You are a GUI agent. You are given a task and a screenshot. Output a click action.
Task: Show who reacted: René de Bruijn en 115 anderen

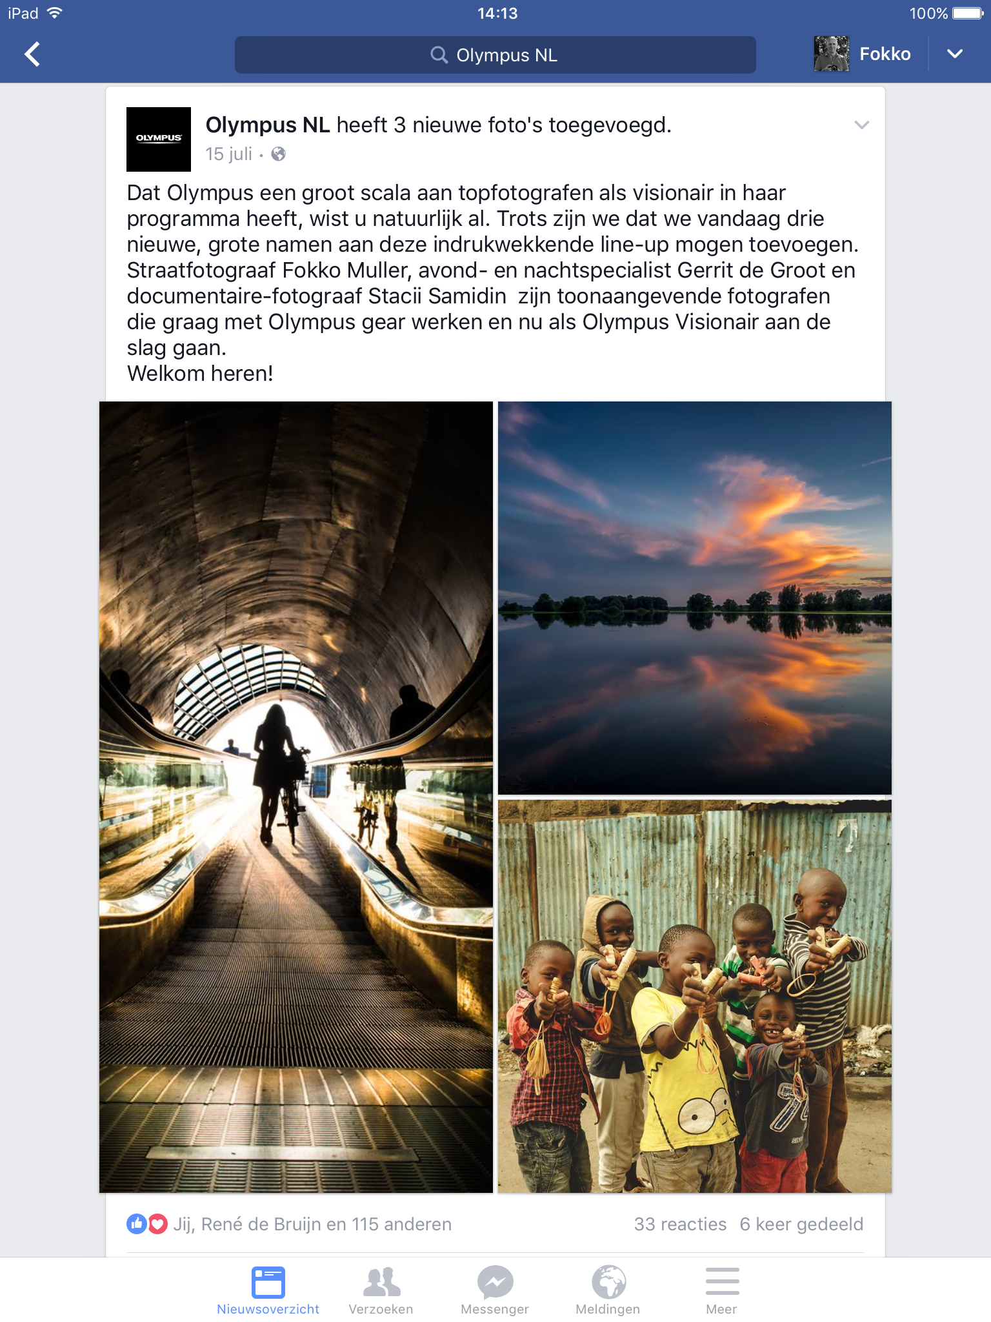pos(312,1225)
